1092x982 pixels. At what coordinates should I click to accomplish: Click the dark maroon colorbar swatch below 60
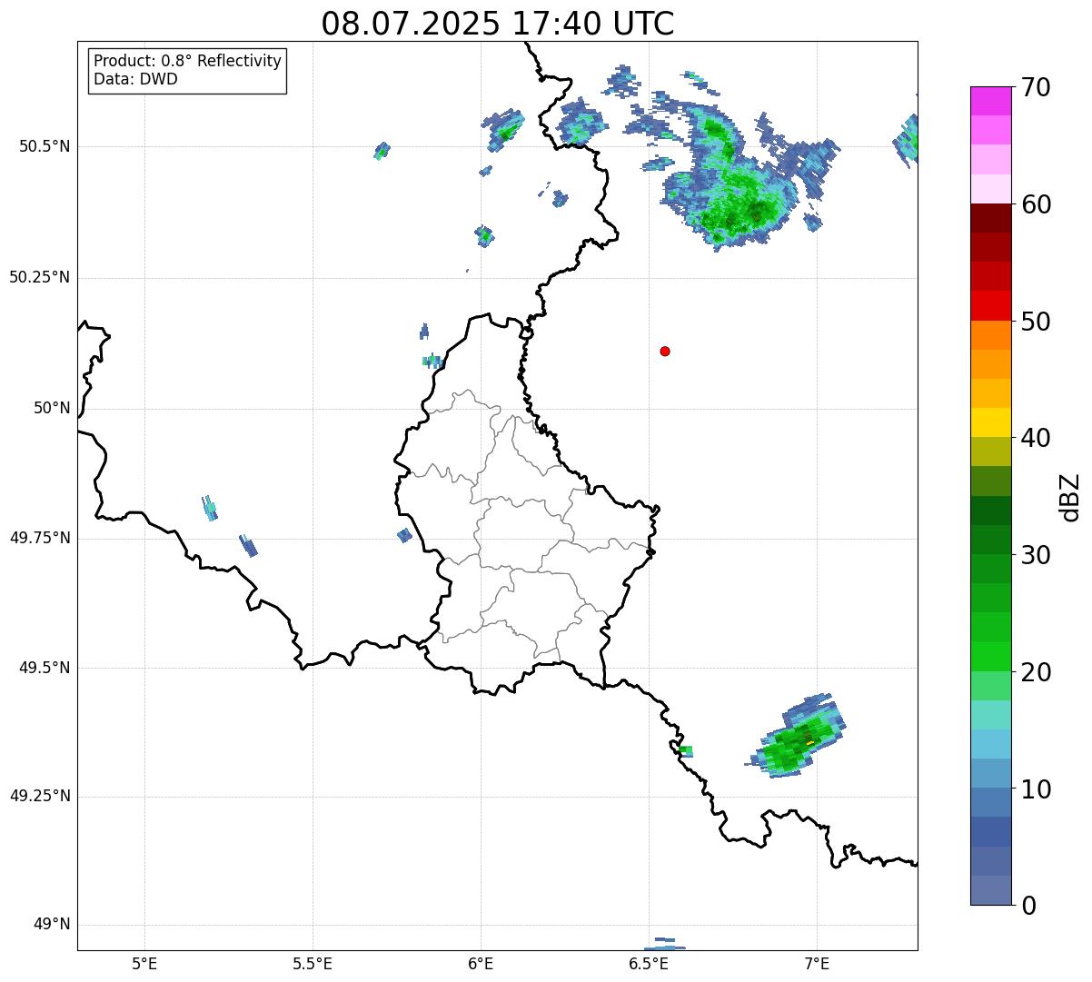tap(991, 218)
